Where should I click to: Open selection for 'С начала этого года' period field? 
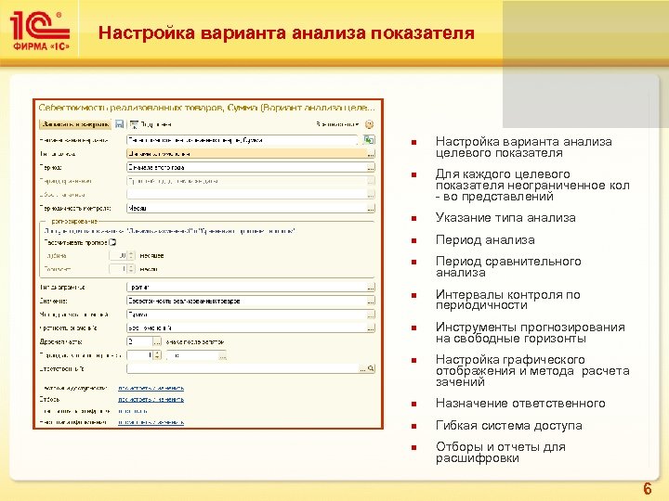tap(371, 167)
